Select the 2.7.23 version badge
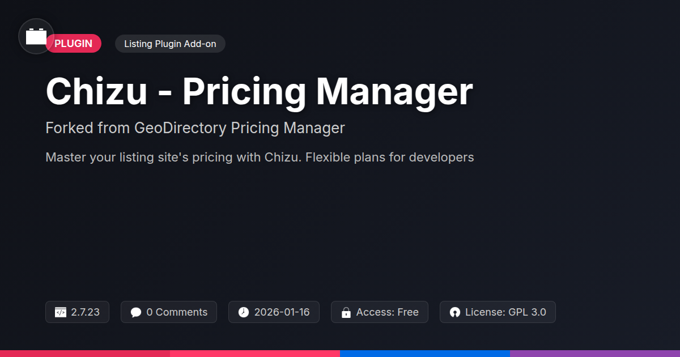Viewport: 680px width, 357px height. tap(77, 312)
